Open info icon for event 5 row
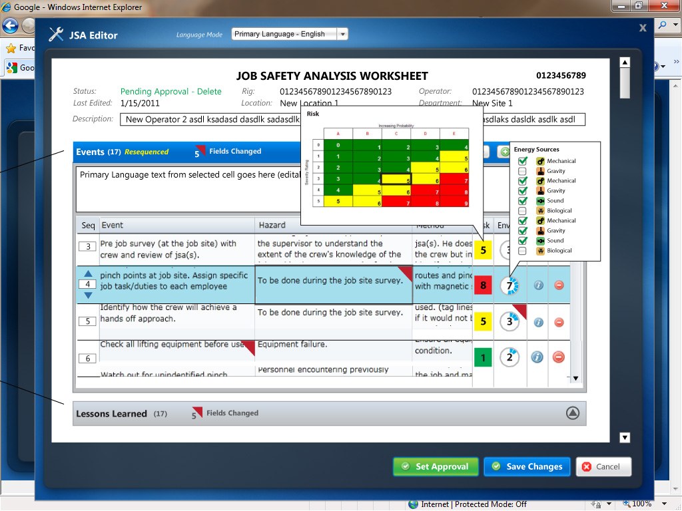 coord(538,323)
